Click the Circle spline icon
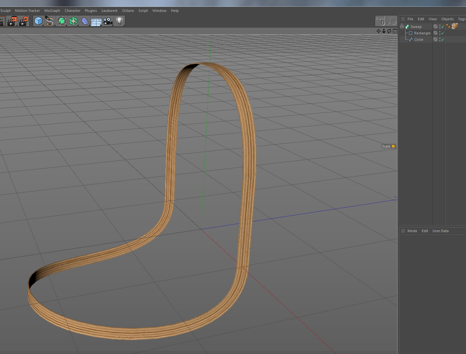 [x=410, y=40]
